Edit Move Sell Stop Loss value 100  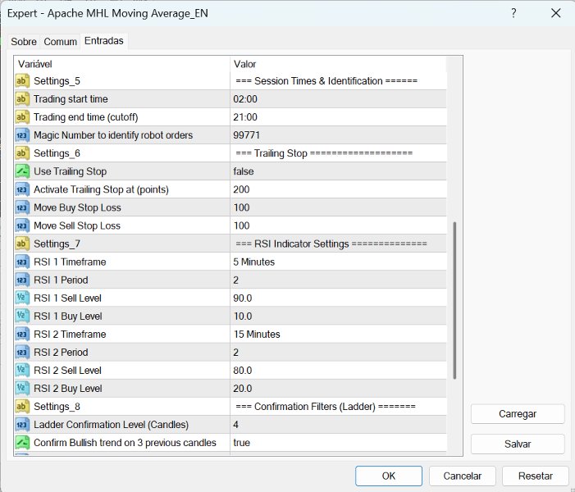coord(338,225)
